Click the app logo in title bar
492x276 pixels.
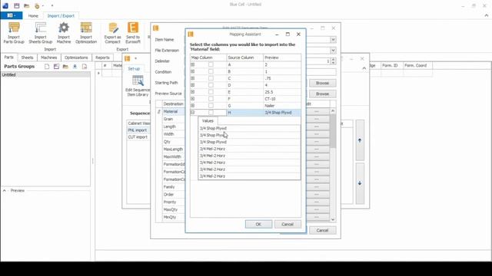tap(5, 5)
